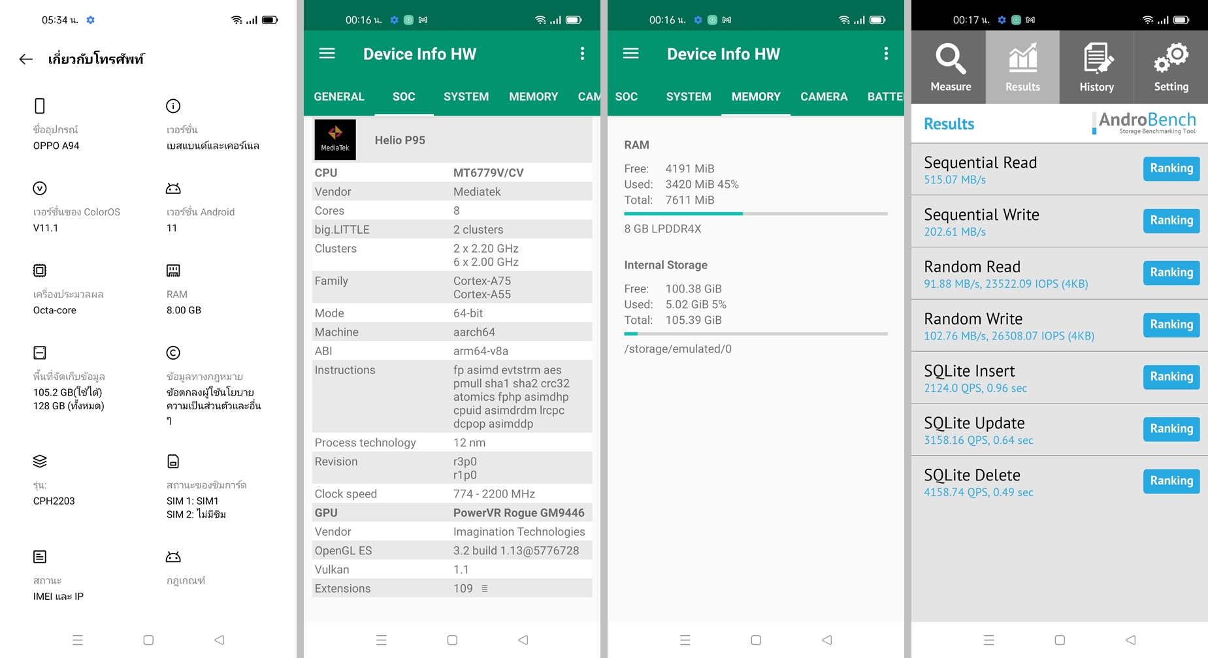View Ranking for SQLite Update
The height and width of the screenshot is (658, 1208).
[1171, 429]
